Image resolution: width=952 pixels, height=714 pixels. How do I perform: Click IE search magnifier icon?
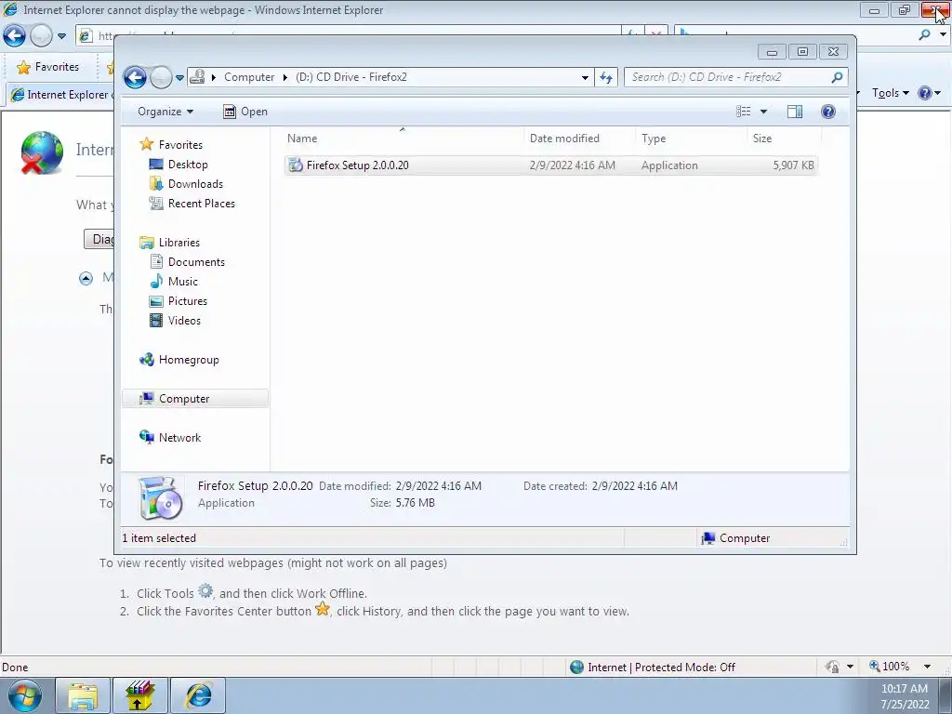[925, 35]
